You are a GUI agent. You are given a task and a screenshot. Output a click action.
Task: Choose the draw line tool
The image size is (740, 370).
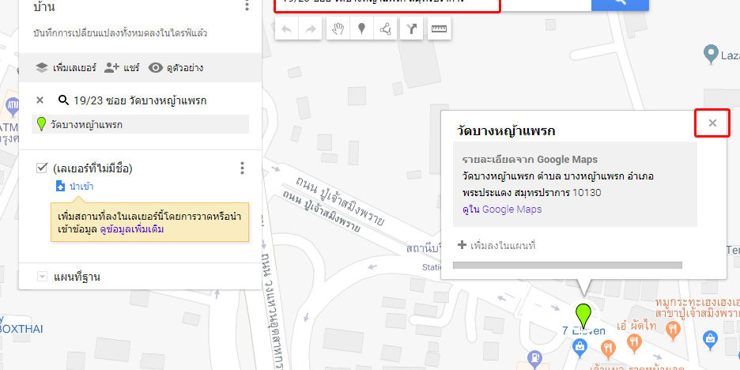pyautogui.click(x=385, y=30)
